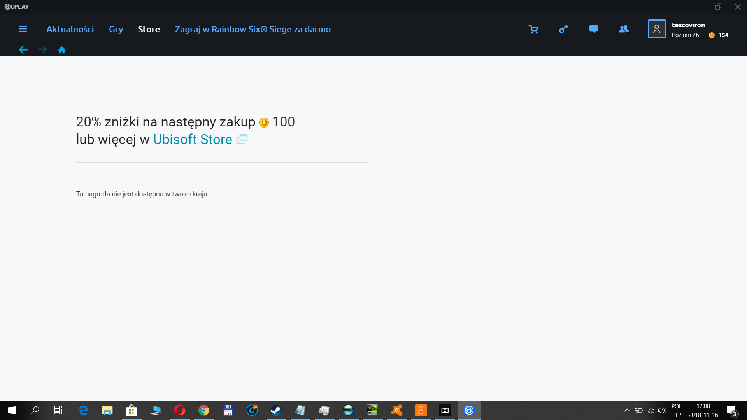
Task: Open the hamburger main menu
Action: pyautogui.click(x=23, y=29)
